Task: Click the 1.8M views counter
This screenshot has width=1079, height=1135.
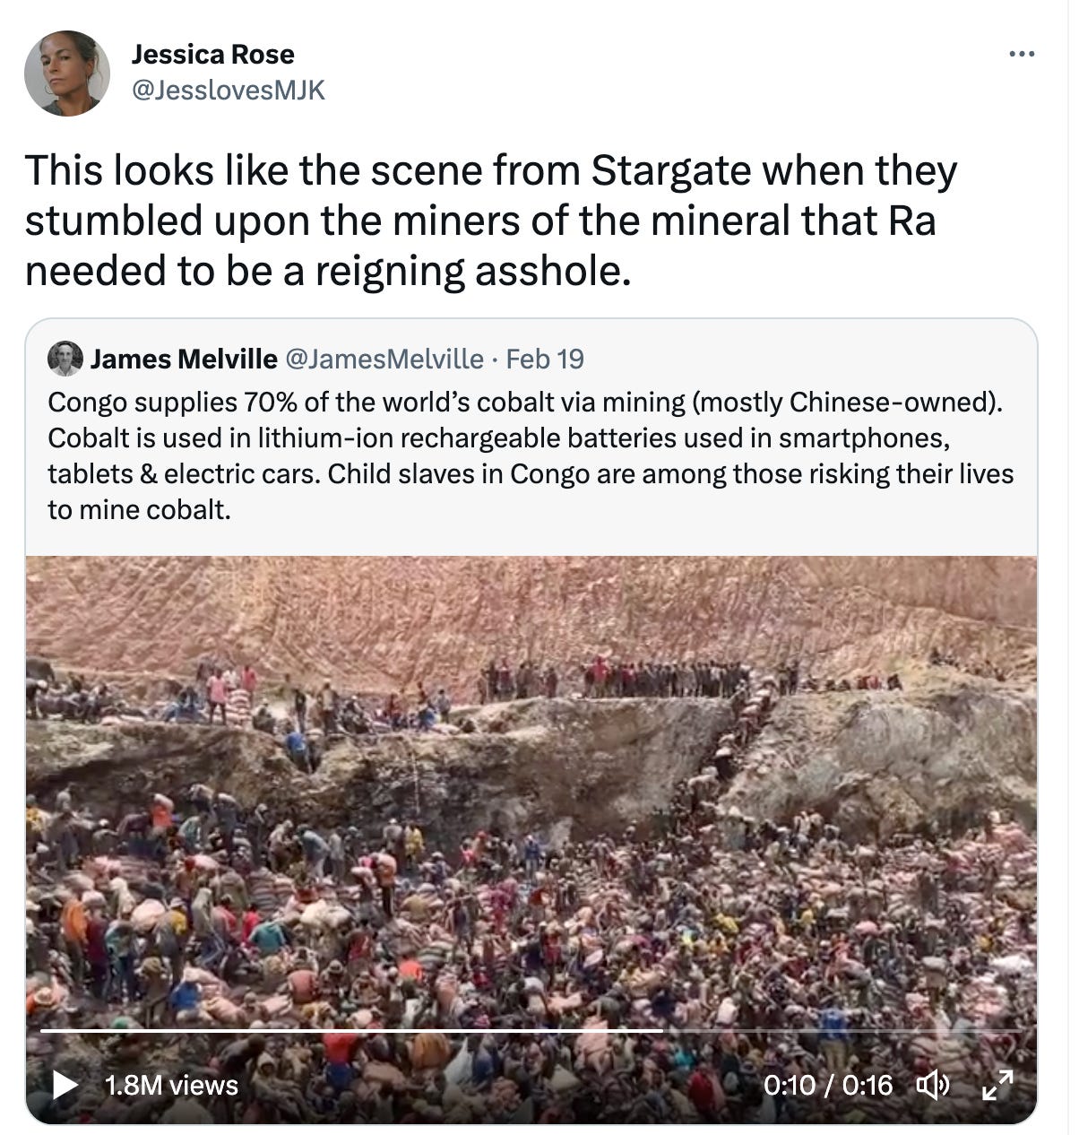Action: [x=171, y=1086]
